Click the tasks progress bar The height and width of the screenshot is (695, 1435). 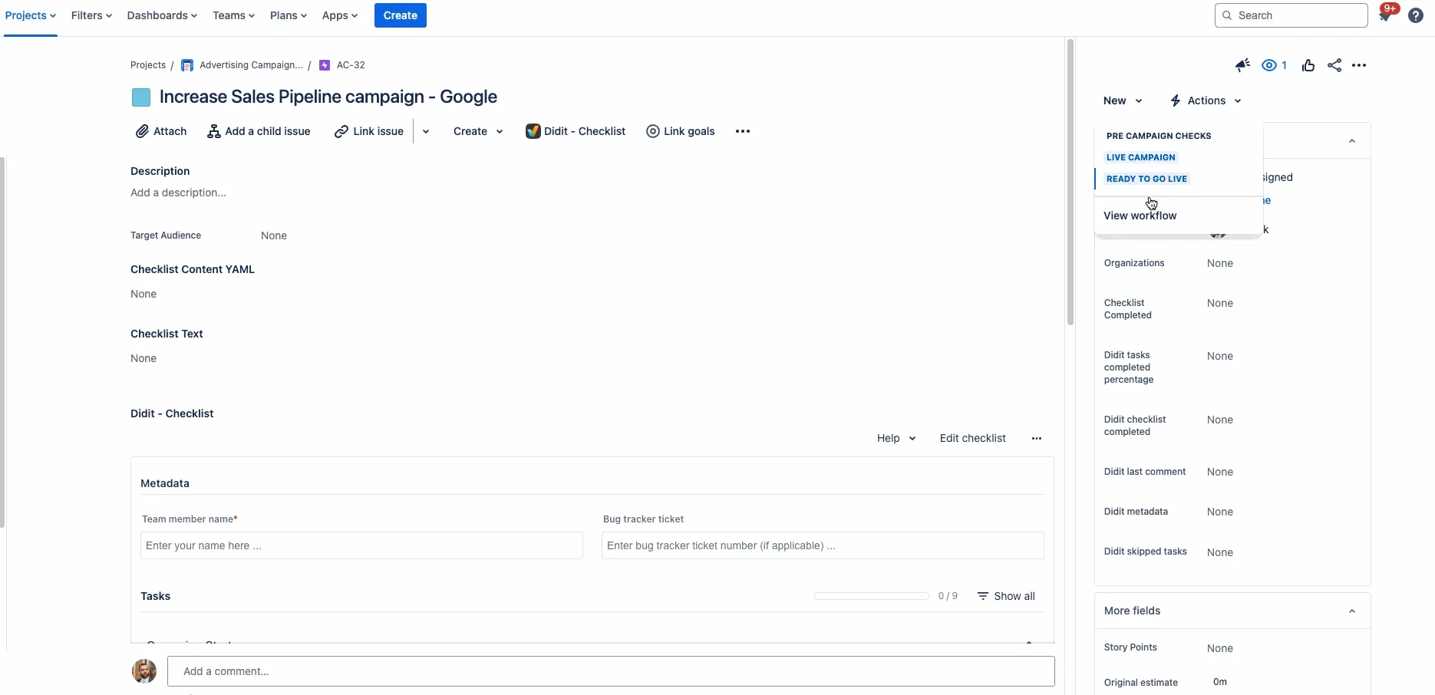[x=871, y=596]
